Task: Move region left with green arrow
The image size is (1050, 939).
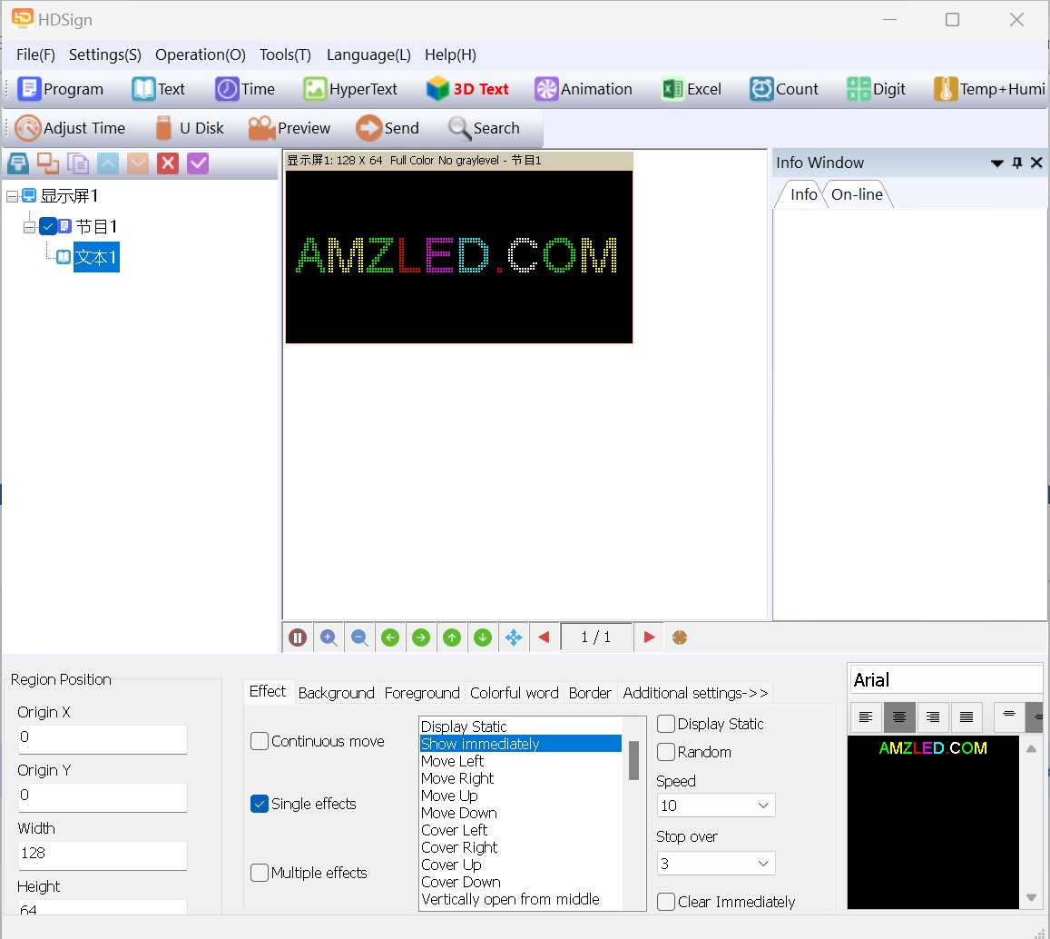Action: (390, 638)
